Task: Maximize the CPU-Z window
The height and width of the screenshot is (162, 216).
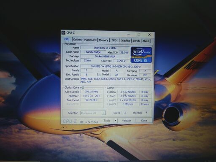Action: coord(139,34)
